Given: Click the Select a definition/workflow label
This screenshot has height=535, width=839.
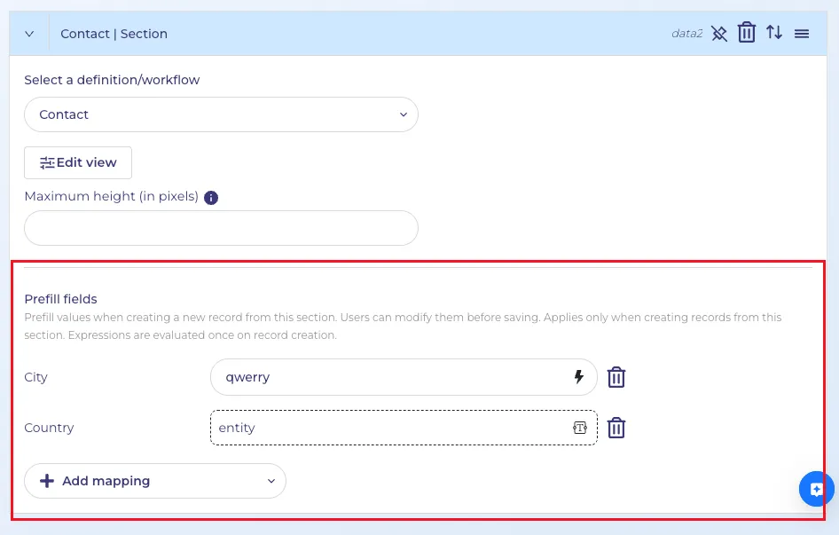Looking at the screenshot, I should 112,80.
